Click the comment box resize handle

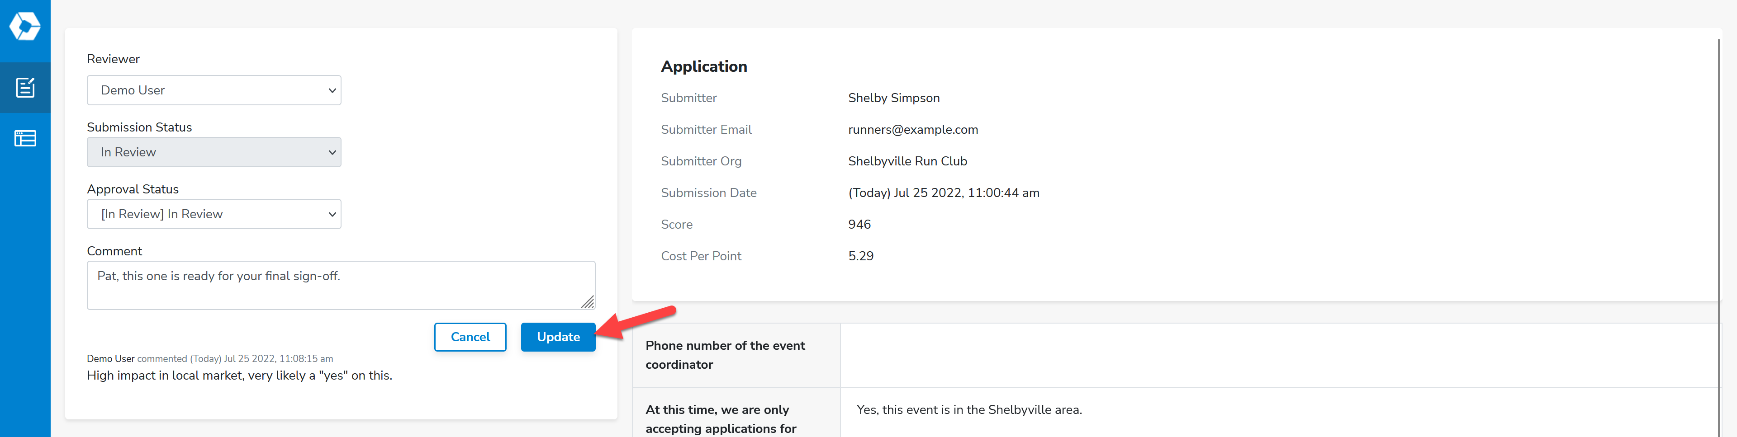587,302
